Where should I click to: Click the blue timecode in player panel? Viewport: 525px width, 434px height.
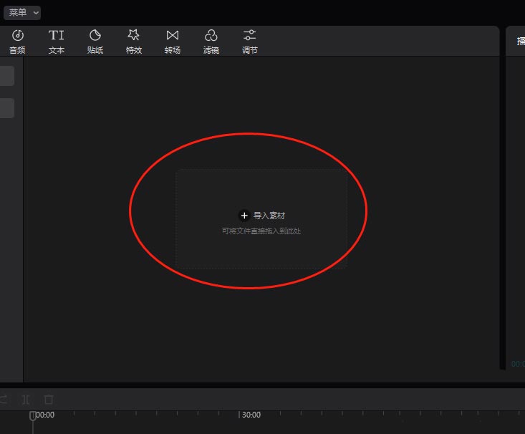point(518,364)
